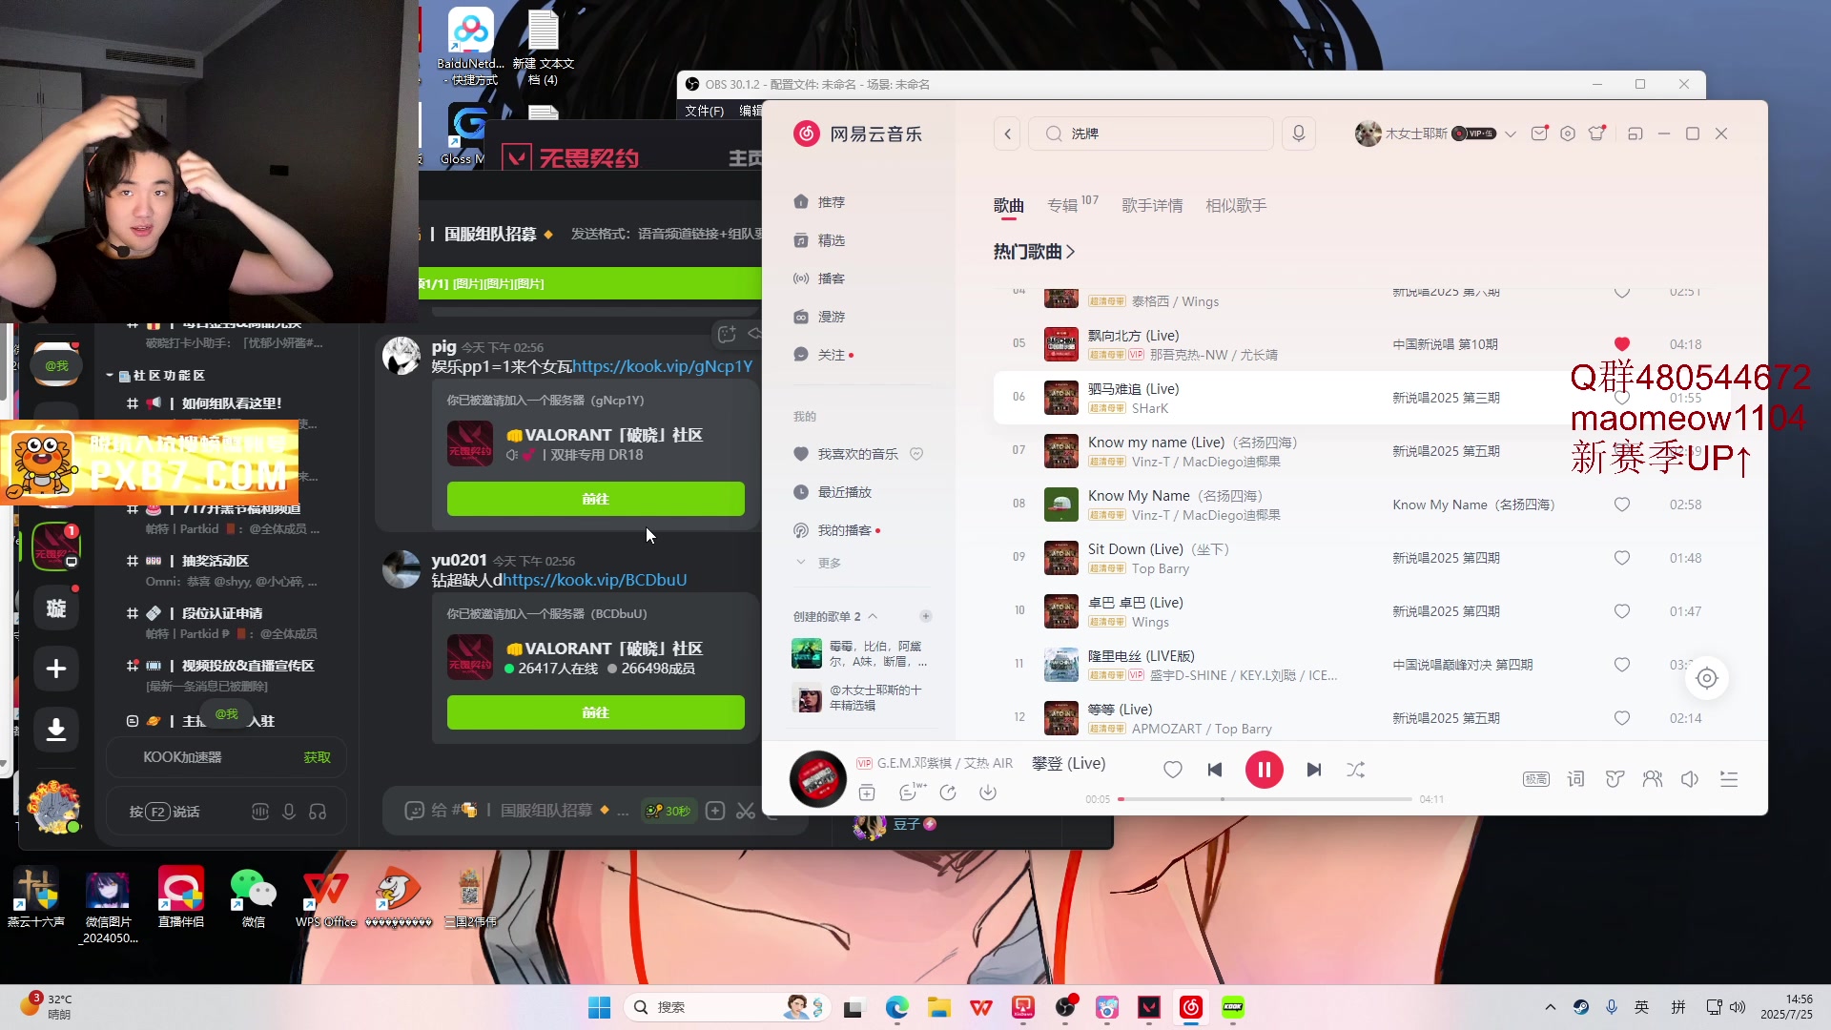Add a KOOK server plus button
Viewport: 1831px width, 1030px height.
(56, 669)
